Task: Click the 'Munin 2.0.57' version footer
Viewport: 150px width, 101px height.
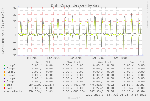Action: (75, 98)
